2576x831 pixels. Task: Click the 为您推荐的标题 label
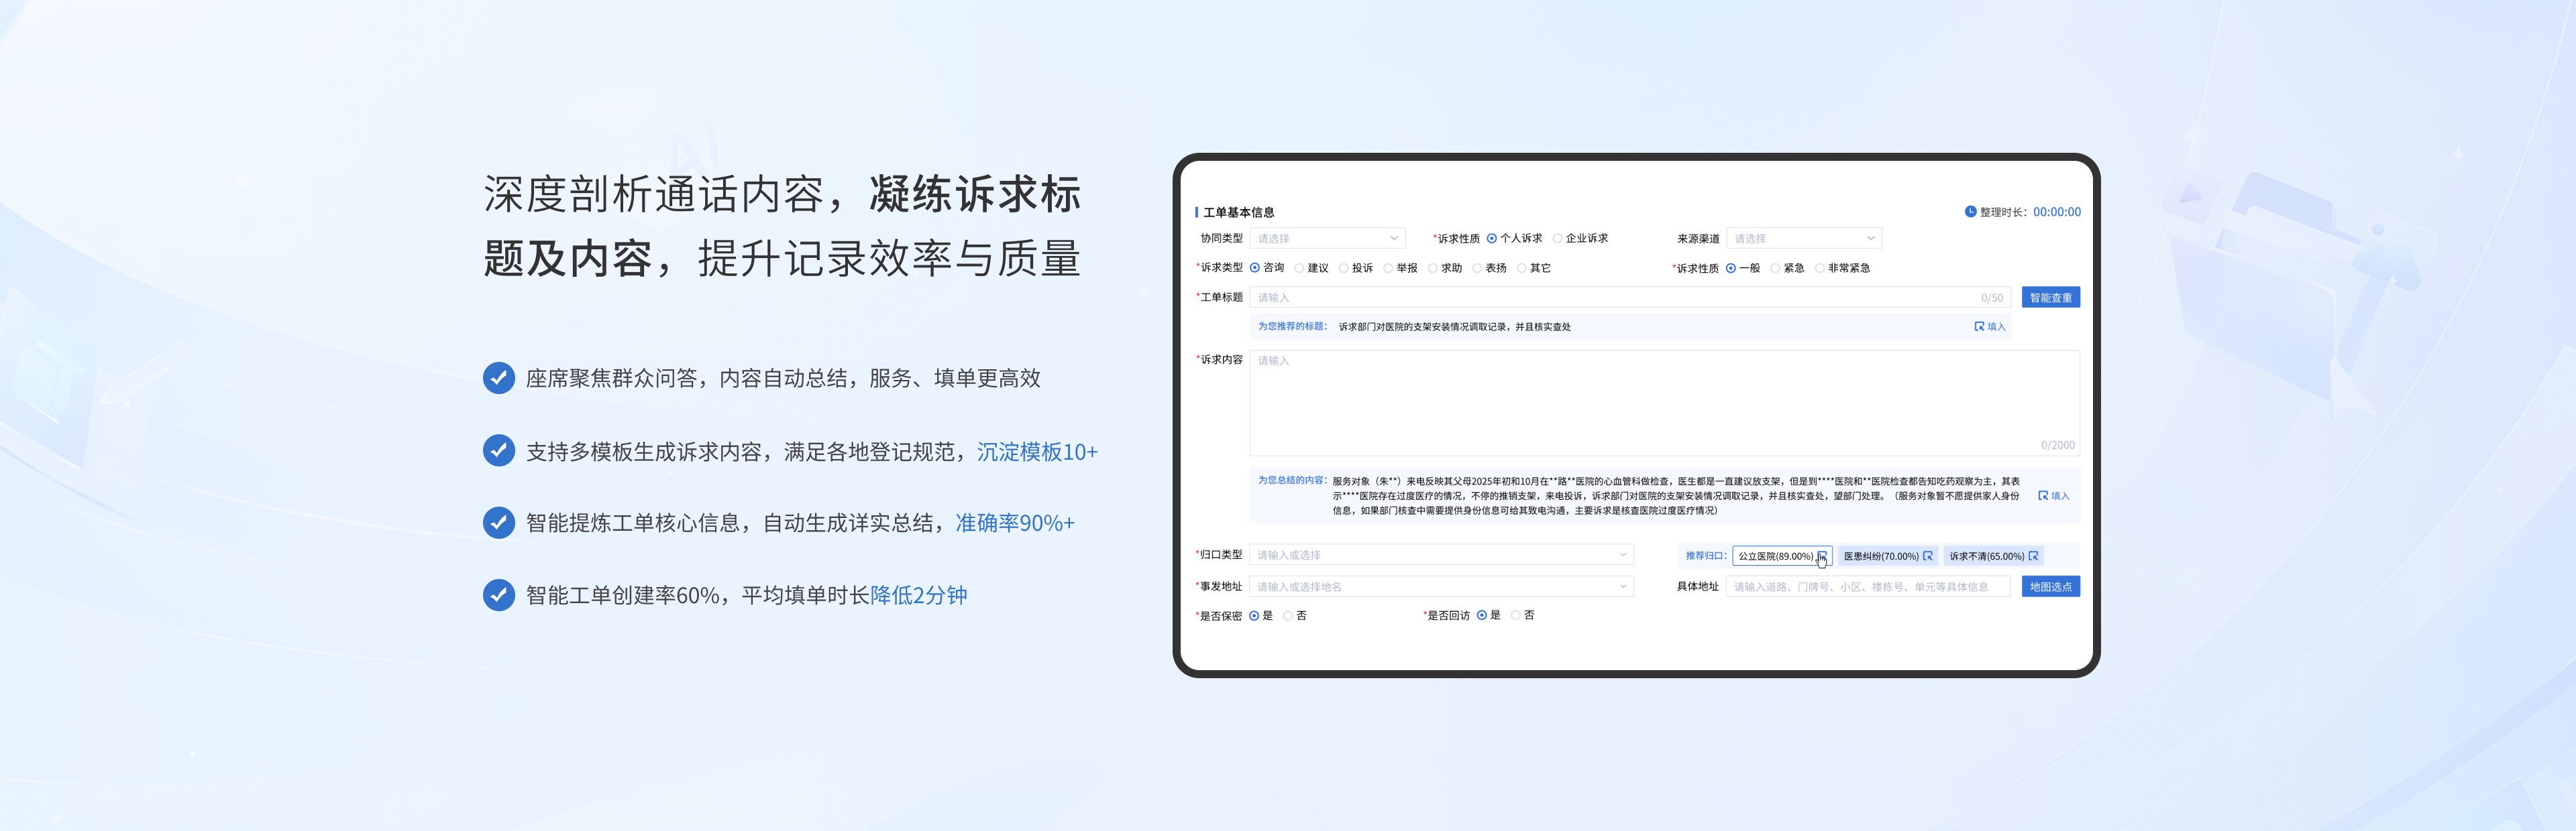tap(1292, 326)
